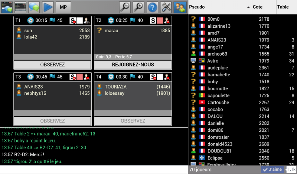Click the S restricted icon on T3
Viewport: 297px width, 174px height.
point(72,77)
